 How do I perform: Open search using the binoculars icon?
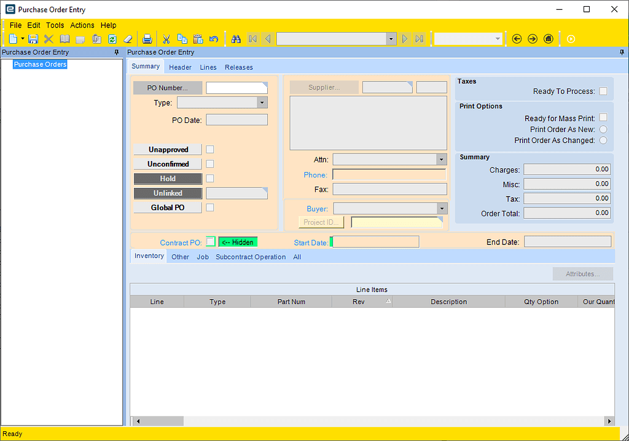pyautogui.click(x=236, y=38)
